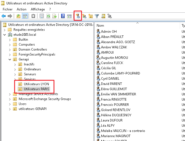Select user Emilie VAN SIMMERTIER
The width and height of the screenshot is (185, 141).
click(118, 94)
